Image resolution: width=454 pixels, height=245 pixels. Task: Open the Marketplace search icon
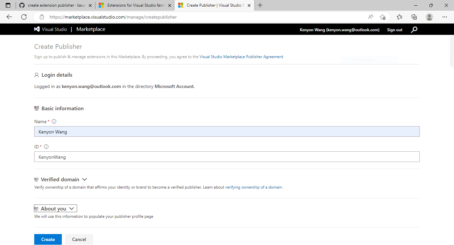(x=414, y=29)
